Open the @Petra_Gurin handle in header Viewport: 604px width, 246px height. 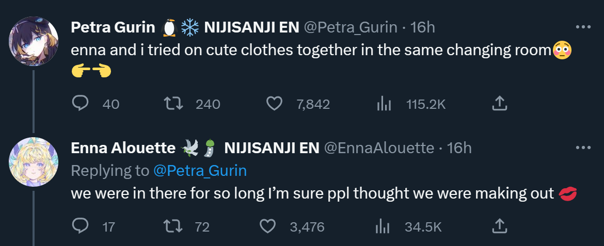(350, 27)
